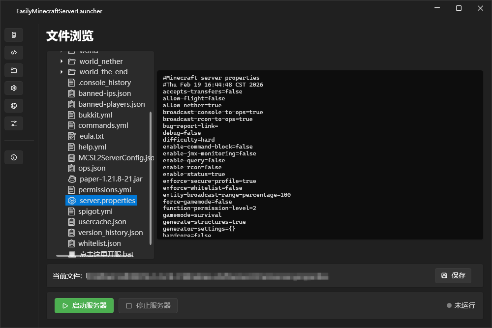Viewport: 492px width, 328px height.
Task: Select whitelist.json in the file list
Action: [x=99, y=243]
